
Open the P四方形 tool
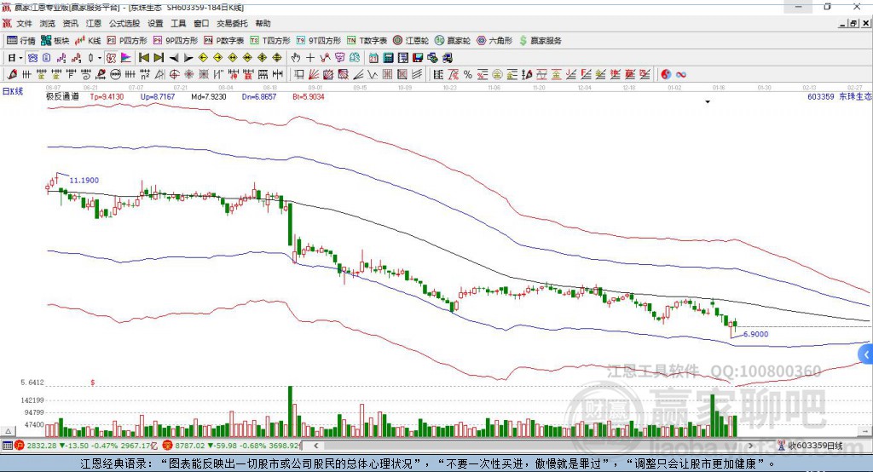(x=127, y=41)
